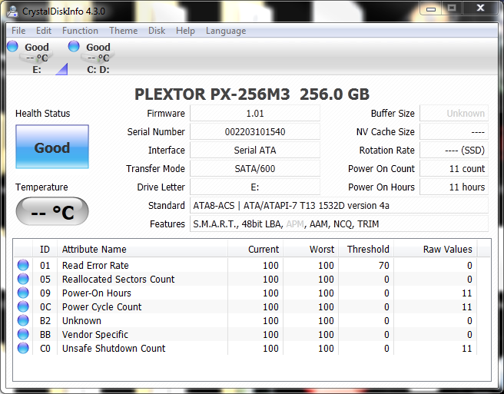
Task: Open the File menu
Action: click(18, 31)
